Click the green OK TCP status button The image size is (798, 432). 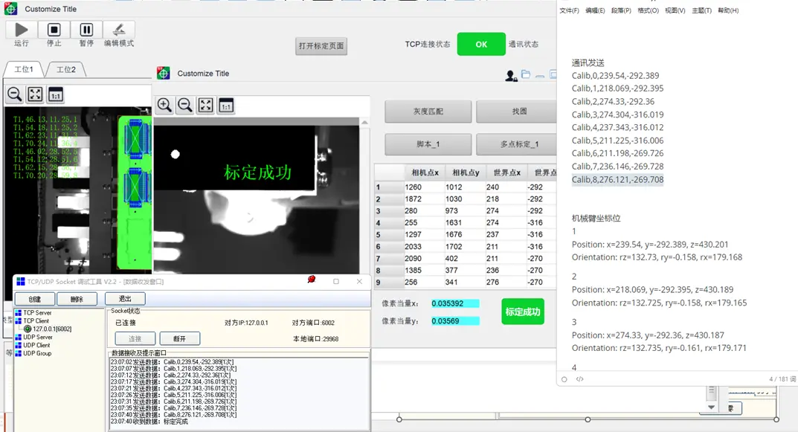point(481,45)
